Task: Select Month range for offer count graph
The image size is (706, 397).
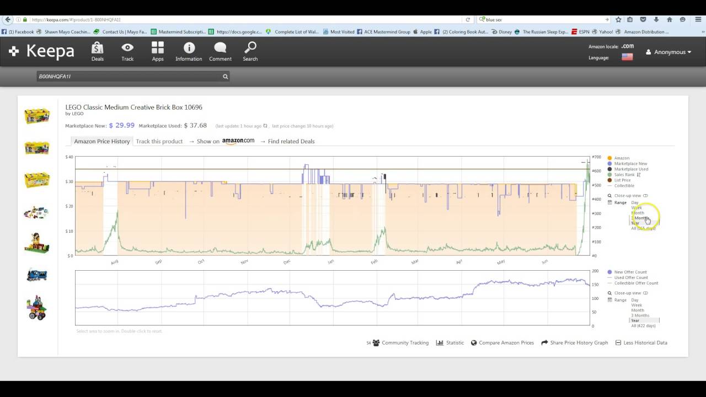Action: pos(637,310)
